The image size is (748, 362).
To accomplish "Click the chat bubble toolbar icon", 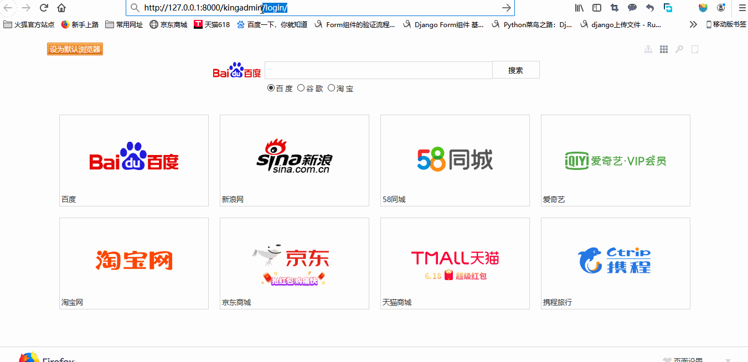I will tap(632, 8).
